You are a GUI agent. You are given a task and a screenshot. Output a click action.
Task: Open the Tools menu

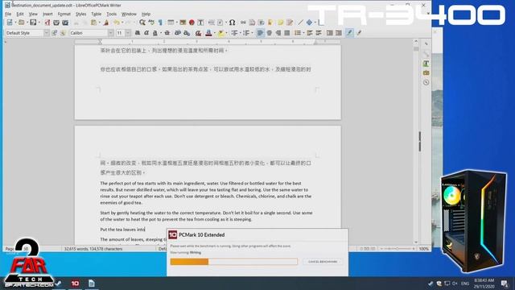[x=112, y=14]
